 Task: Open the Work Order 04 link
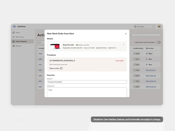pos(151,87)
